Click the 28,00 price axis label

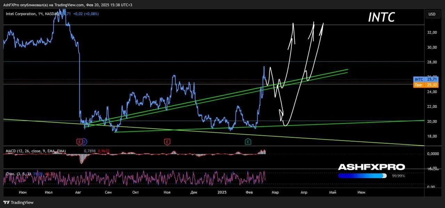click(x=432, y=62)
